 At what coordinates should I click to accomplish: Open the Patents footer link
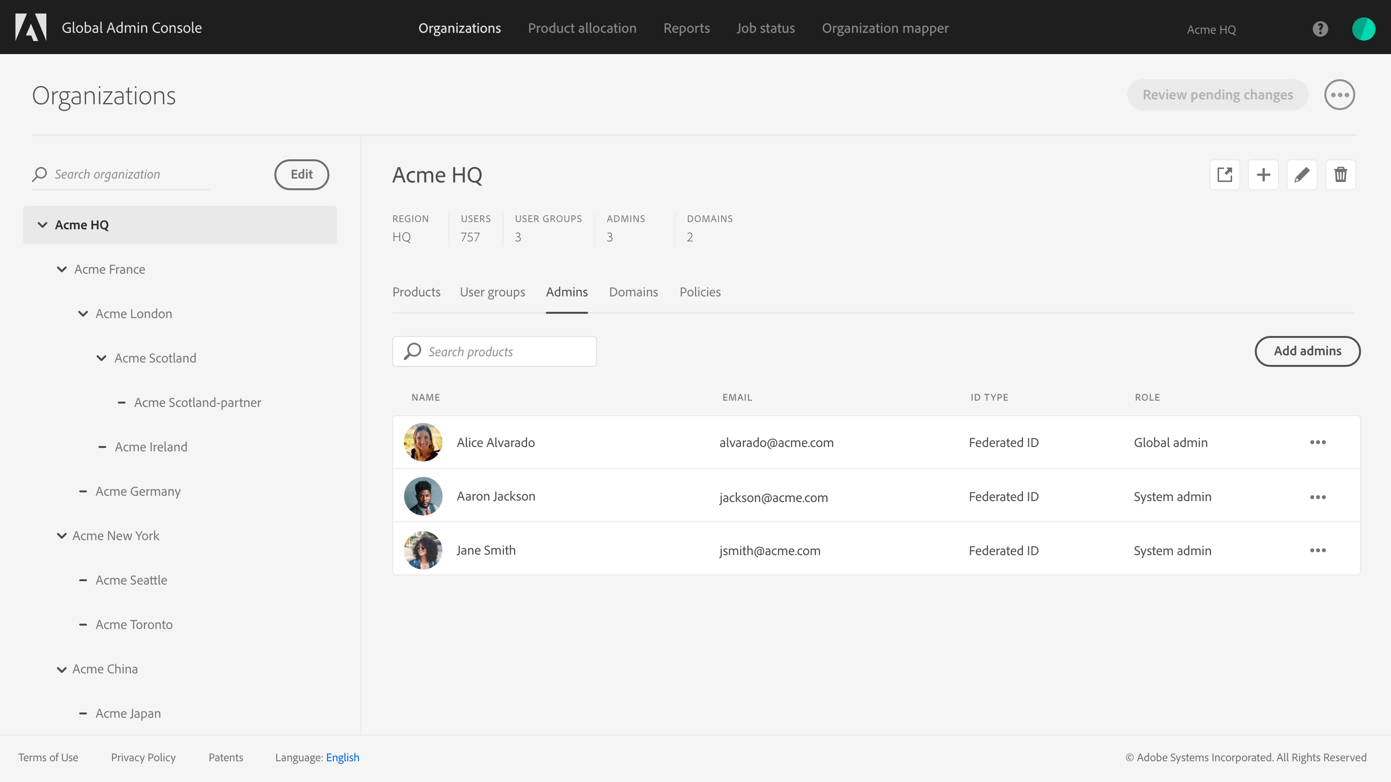tap(226, 757)
